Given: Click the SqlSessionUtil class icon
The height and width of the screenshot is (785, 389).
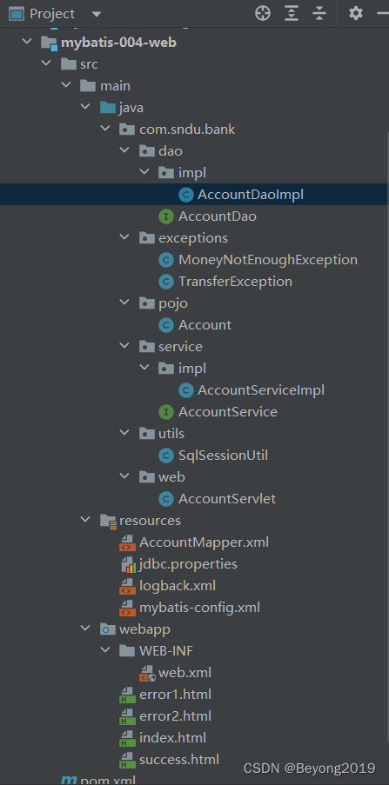Looking at the screenshot, I should (x=166, y=455).
